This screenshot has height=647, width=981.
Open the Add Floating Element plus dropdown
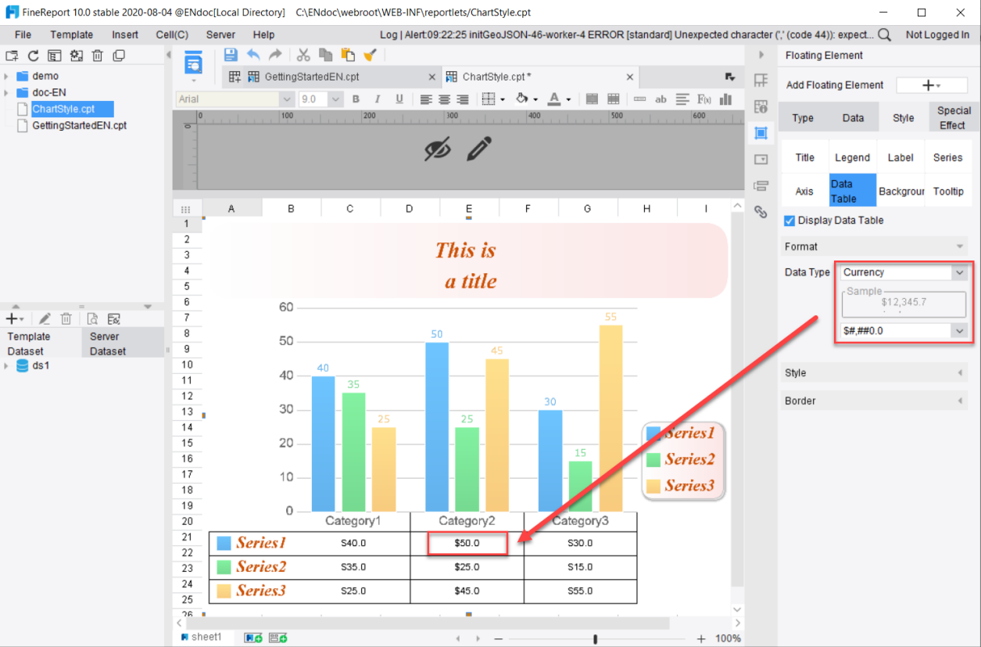[932, 85]
